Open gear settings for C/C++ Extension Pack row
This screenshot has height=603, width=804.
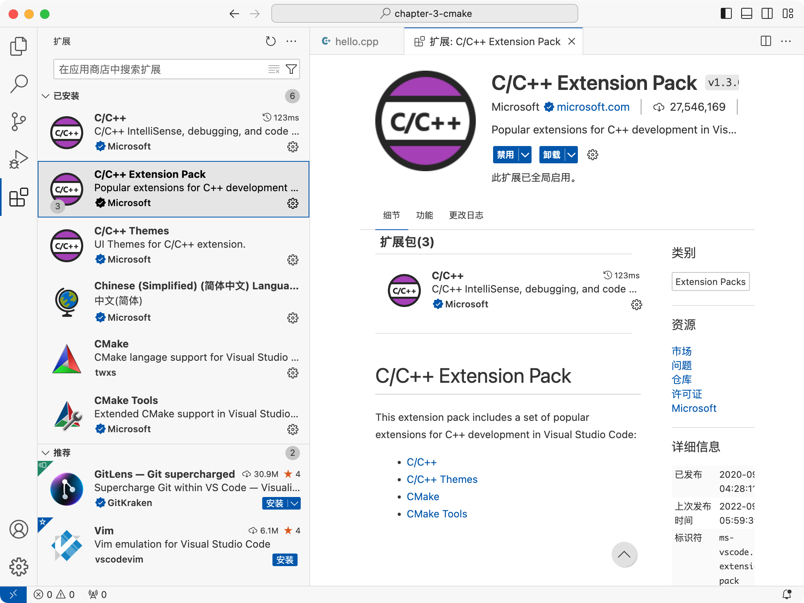[x=293, y=203]
